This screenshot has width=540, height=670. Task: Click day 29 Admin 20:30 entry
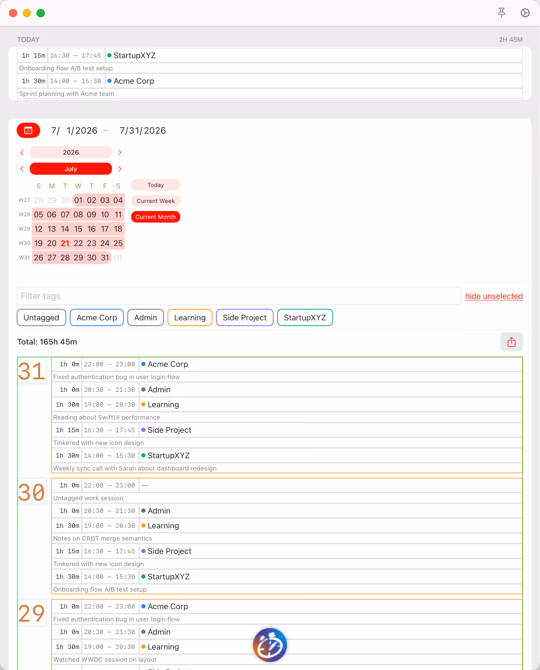(x=287, y=632)
